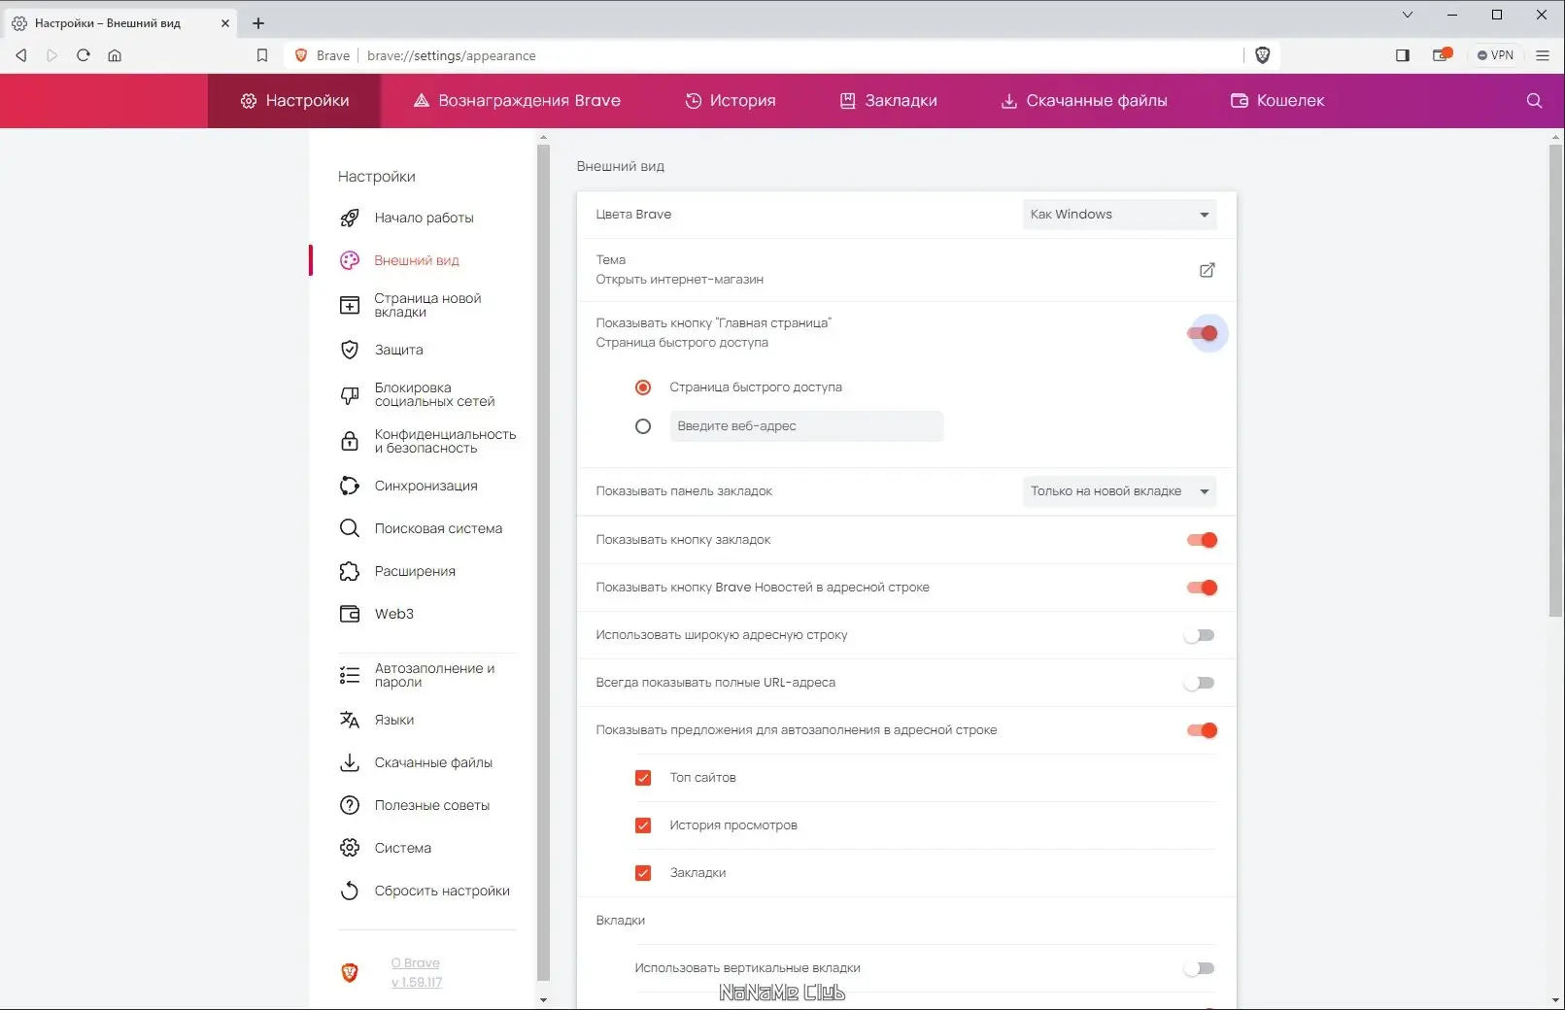
Task: Click the Сбросить настройки reset icon
Action: coord(350,891)
